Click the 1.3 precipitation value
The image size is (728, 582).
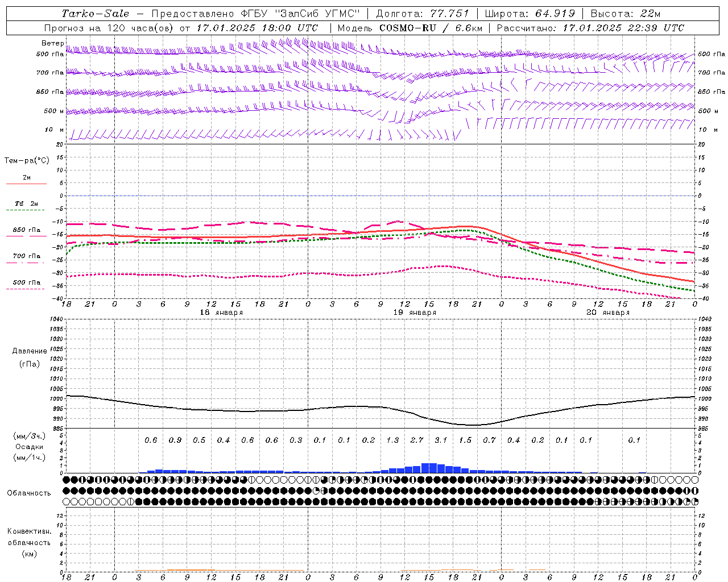click(x=392, y=440)
